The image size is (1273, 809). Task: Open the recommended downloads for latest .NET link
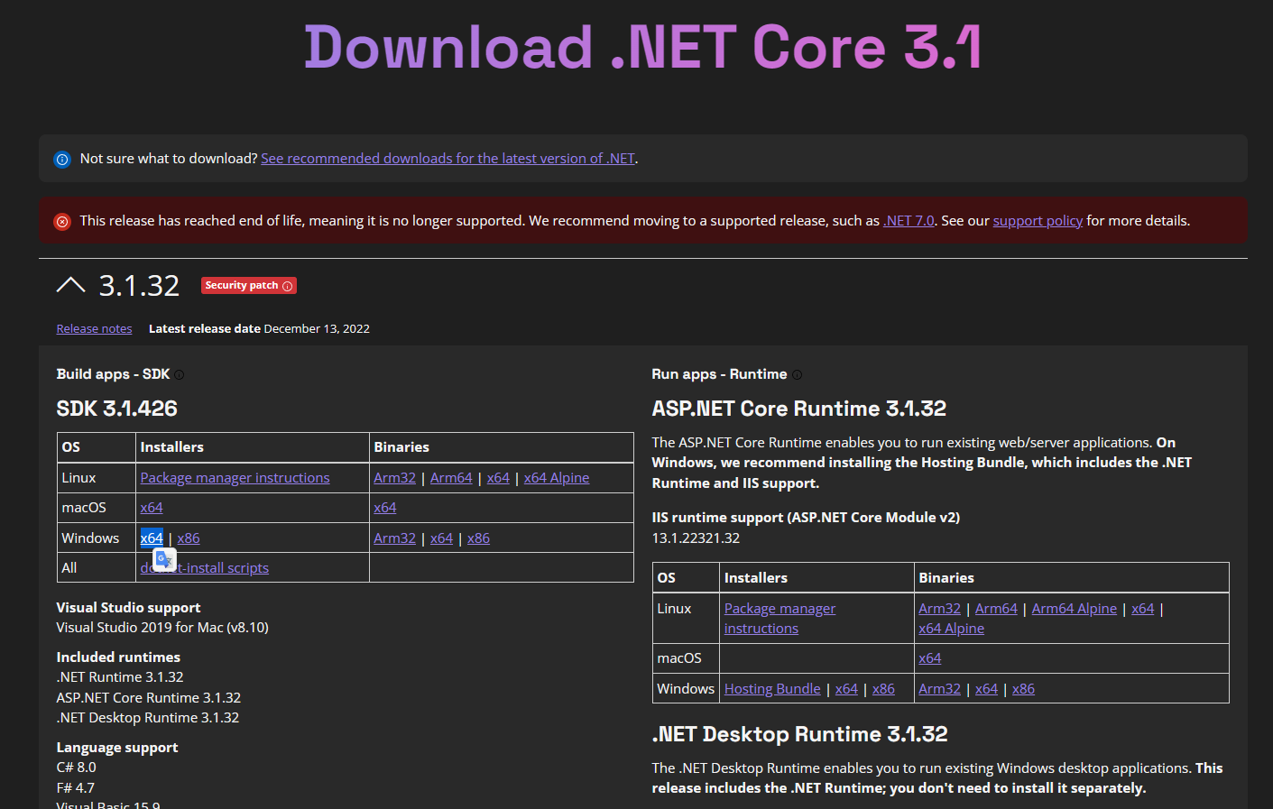(447, 159)
